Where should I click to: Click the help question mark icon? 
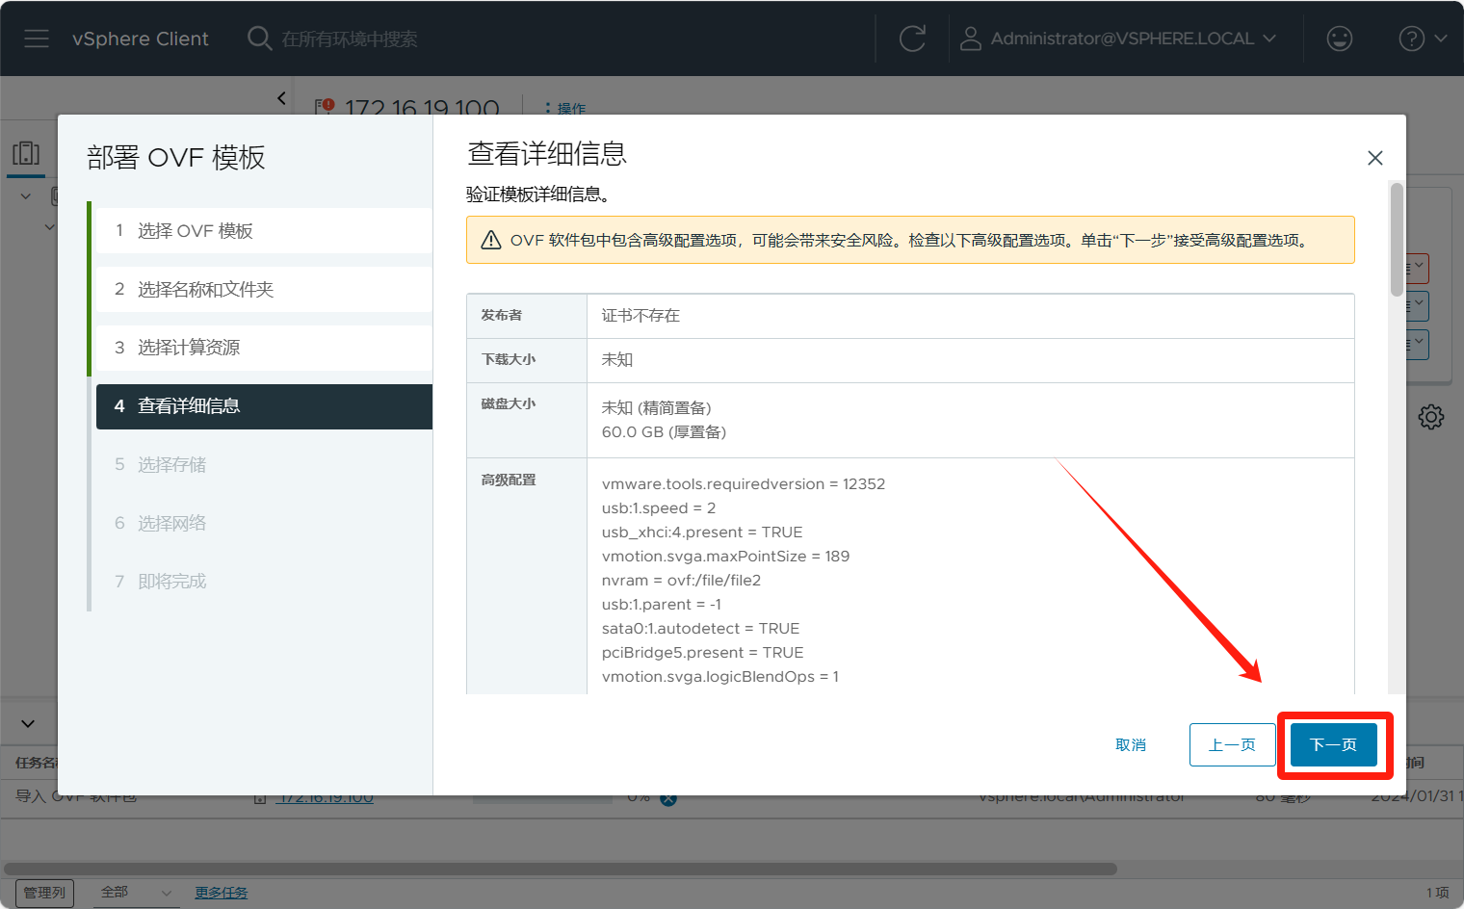pos(1411,39)
